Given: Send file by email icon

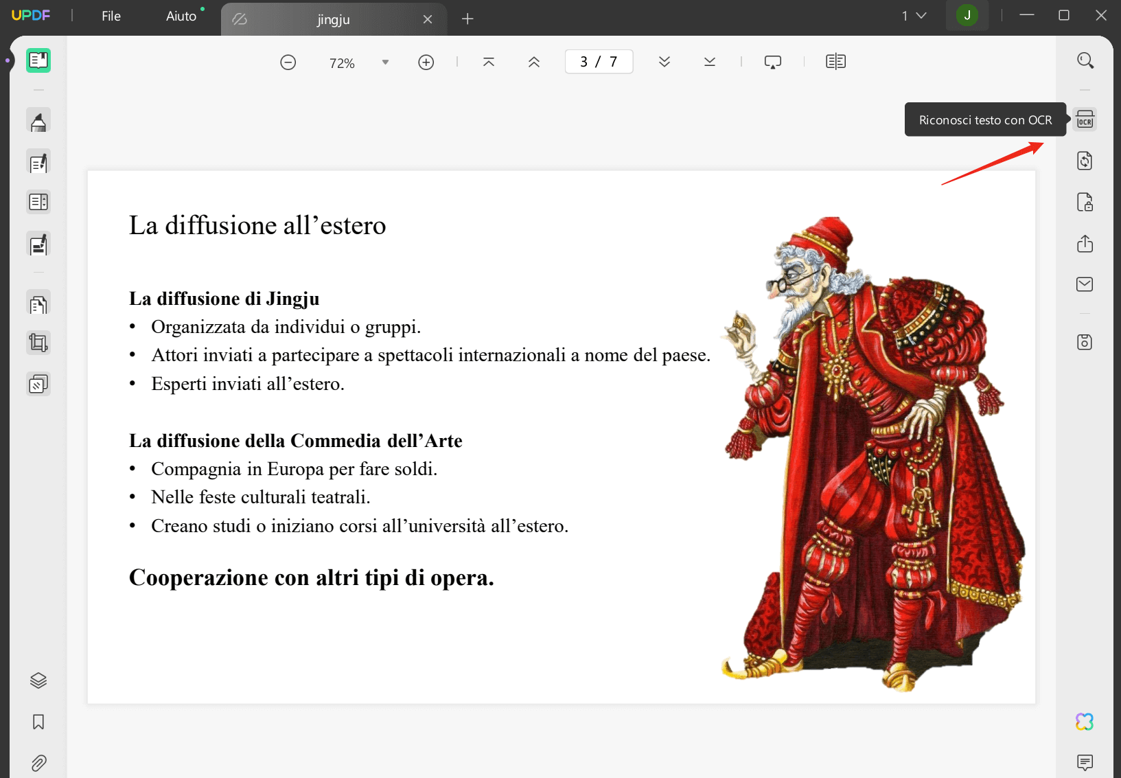Looking at the screenshot, I should click(1085, 284).
